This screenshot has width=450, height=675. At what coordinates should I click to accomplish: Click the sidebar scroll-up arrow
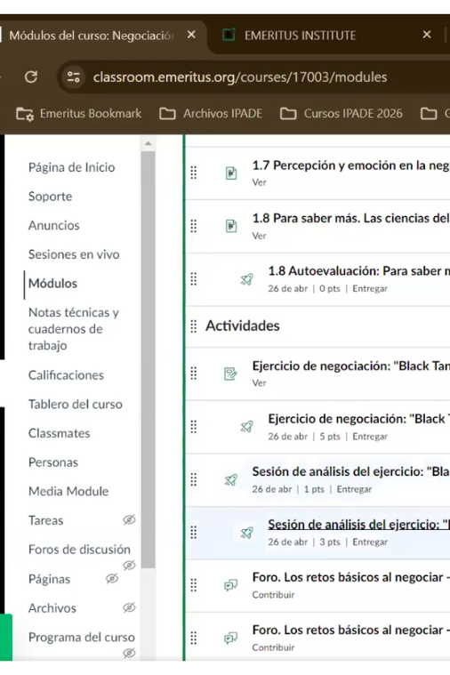pos(149,143)
